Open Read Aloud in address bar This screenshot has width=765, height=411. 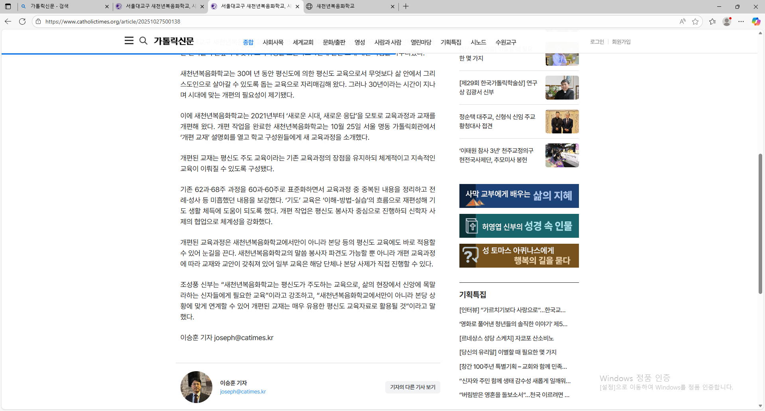click(x=683, y=22)
